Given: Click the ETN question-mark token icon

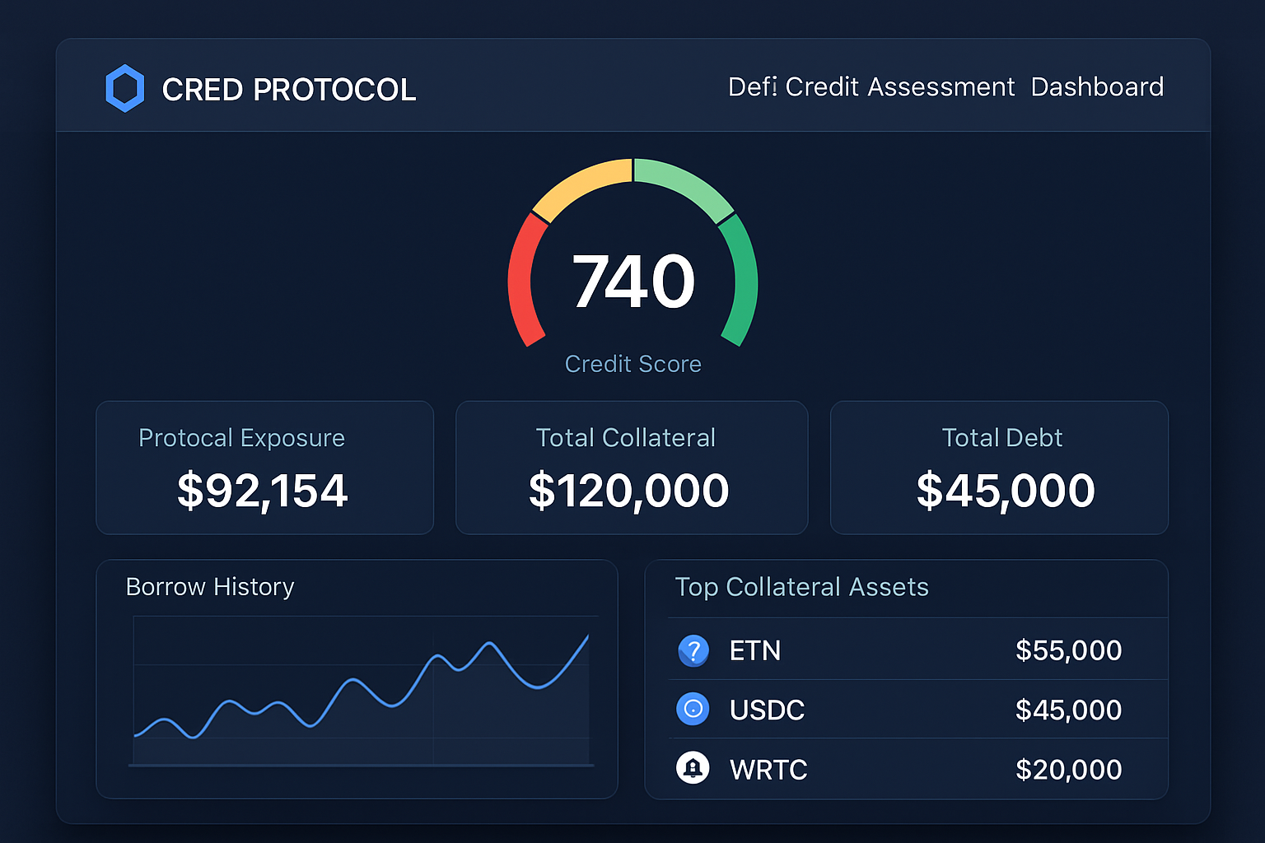Looking at the screenshot, I should coord(693,650).
